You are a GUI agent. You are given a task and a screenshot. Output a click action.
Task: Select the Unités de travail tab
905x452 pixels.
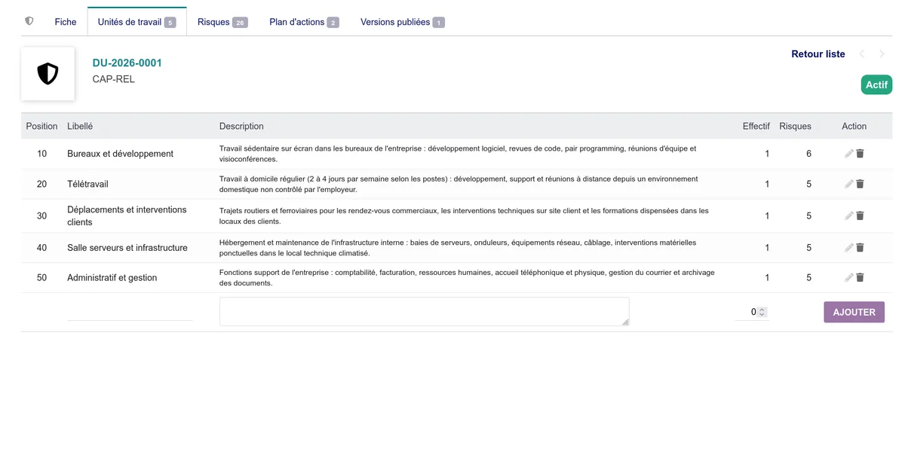click(137, 22)
